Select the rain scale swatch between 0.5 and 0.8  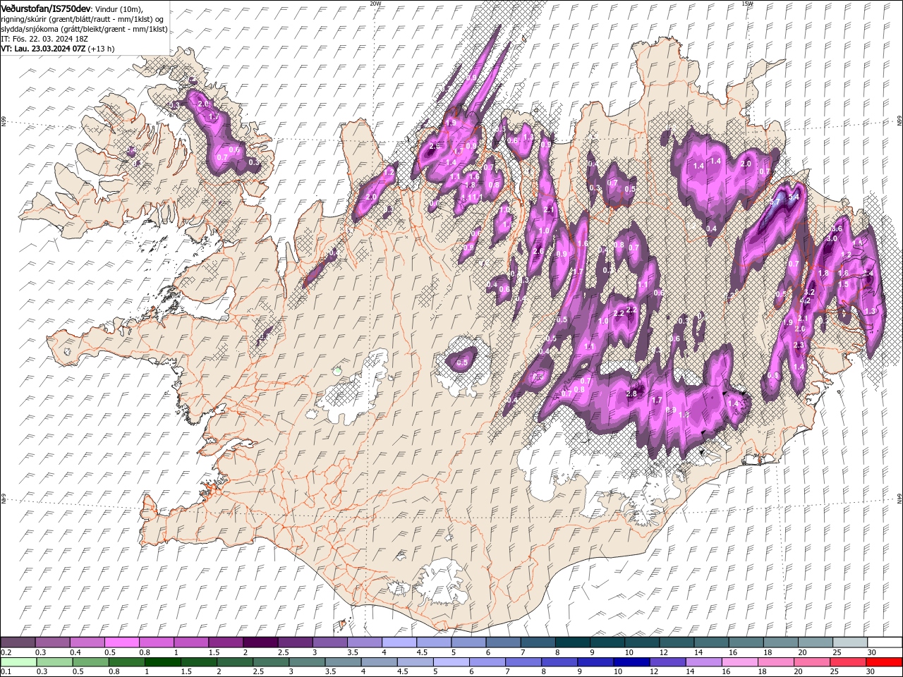tap(91, 662)
